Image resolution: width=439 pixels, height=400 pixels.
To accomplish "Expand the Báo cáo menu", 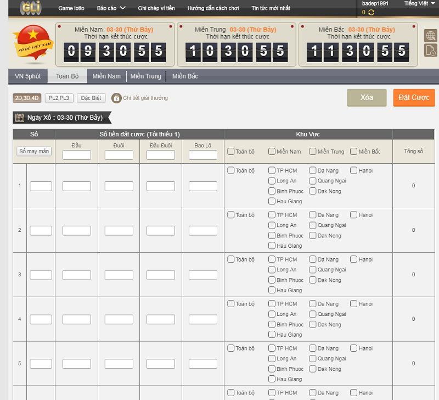I will pyautogui.click(x=111, y=8).
